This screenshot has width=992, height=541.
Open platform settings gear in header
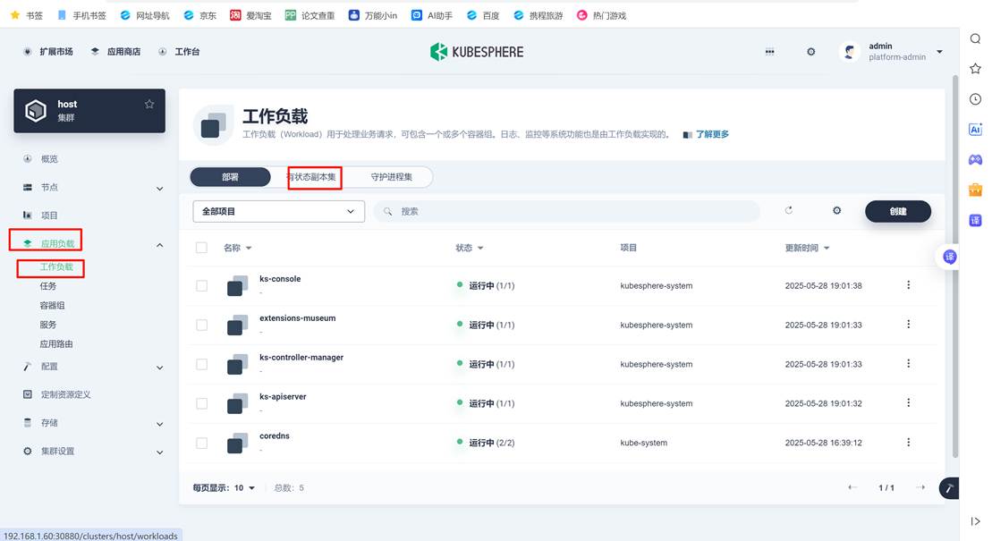pos(810,52)
